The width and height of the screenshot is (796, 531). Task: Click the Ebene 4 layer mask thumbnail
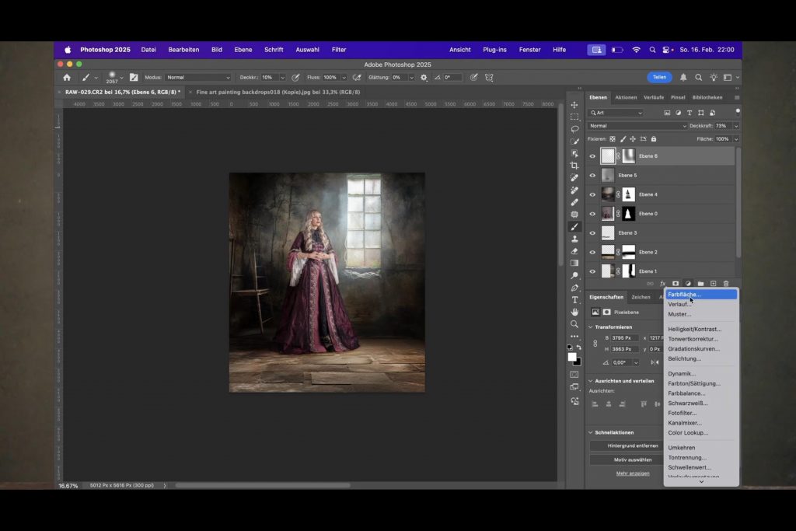click(628, 194)
